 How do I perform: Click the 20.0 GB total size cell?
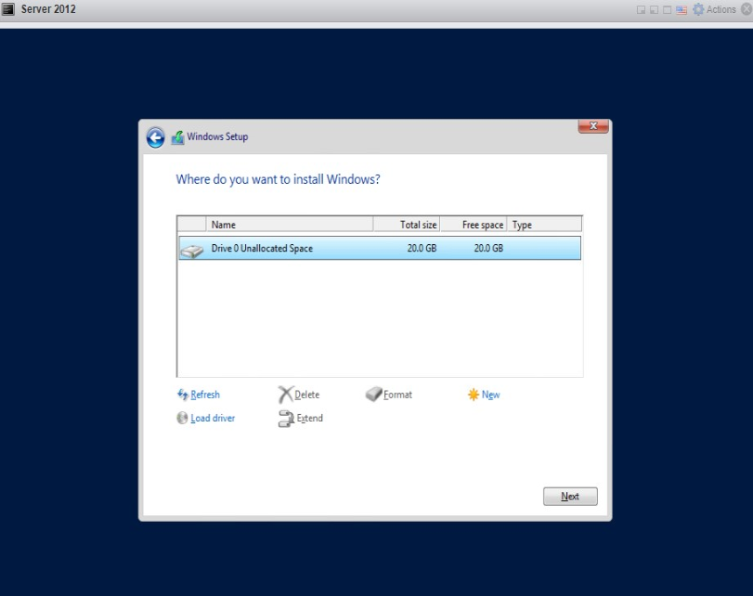(422, 248)
